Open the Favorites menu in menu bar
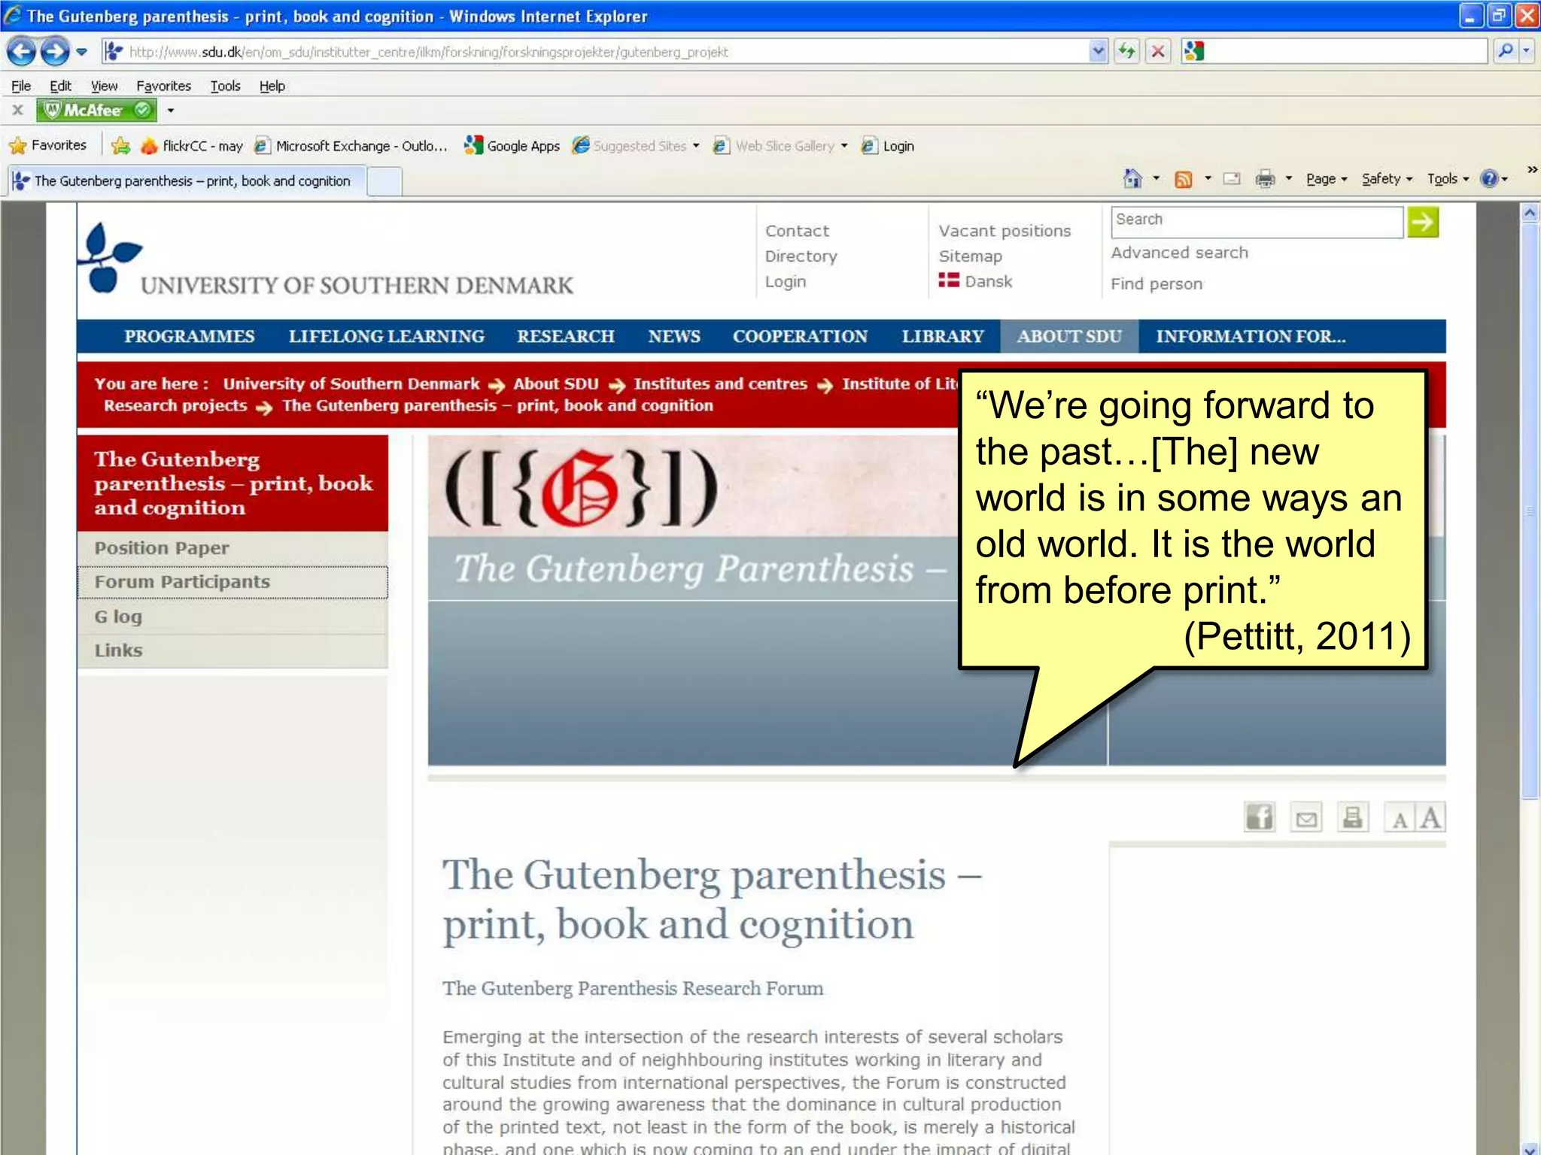1541x1155 pixels. [163, 86]
